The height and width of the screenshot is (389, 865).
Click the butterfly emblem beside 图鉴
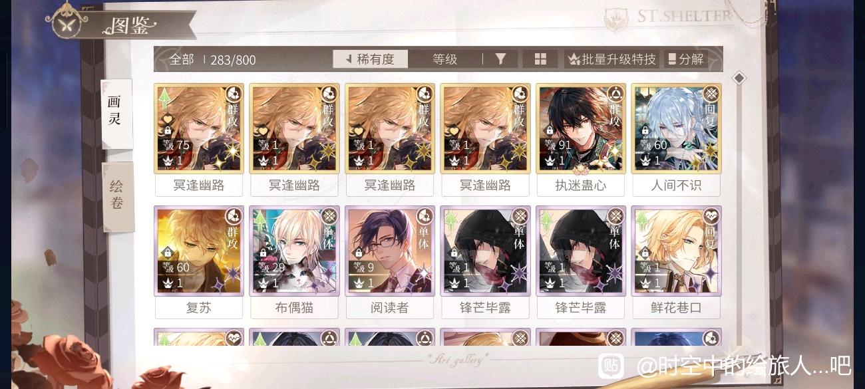pos(67,24)
